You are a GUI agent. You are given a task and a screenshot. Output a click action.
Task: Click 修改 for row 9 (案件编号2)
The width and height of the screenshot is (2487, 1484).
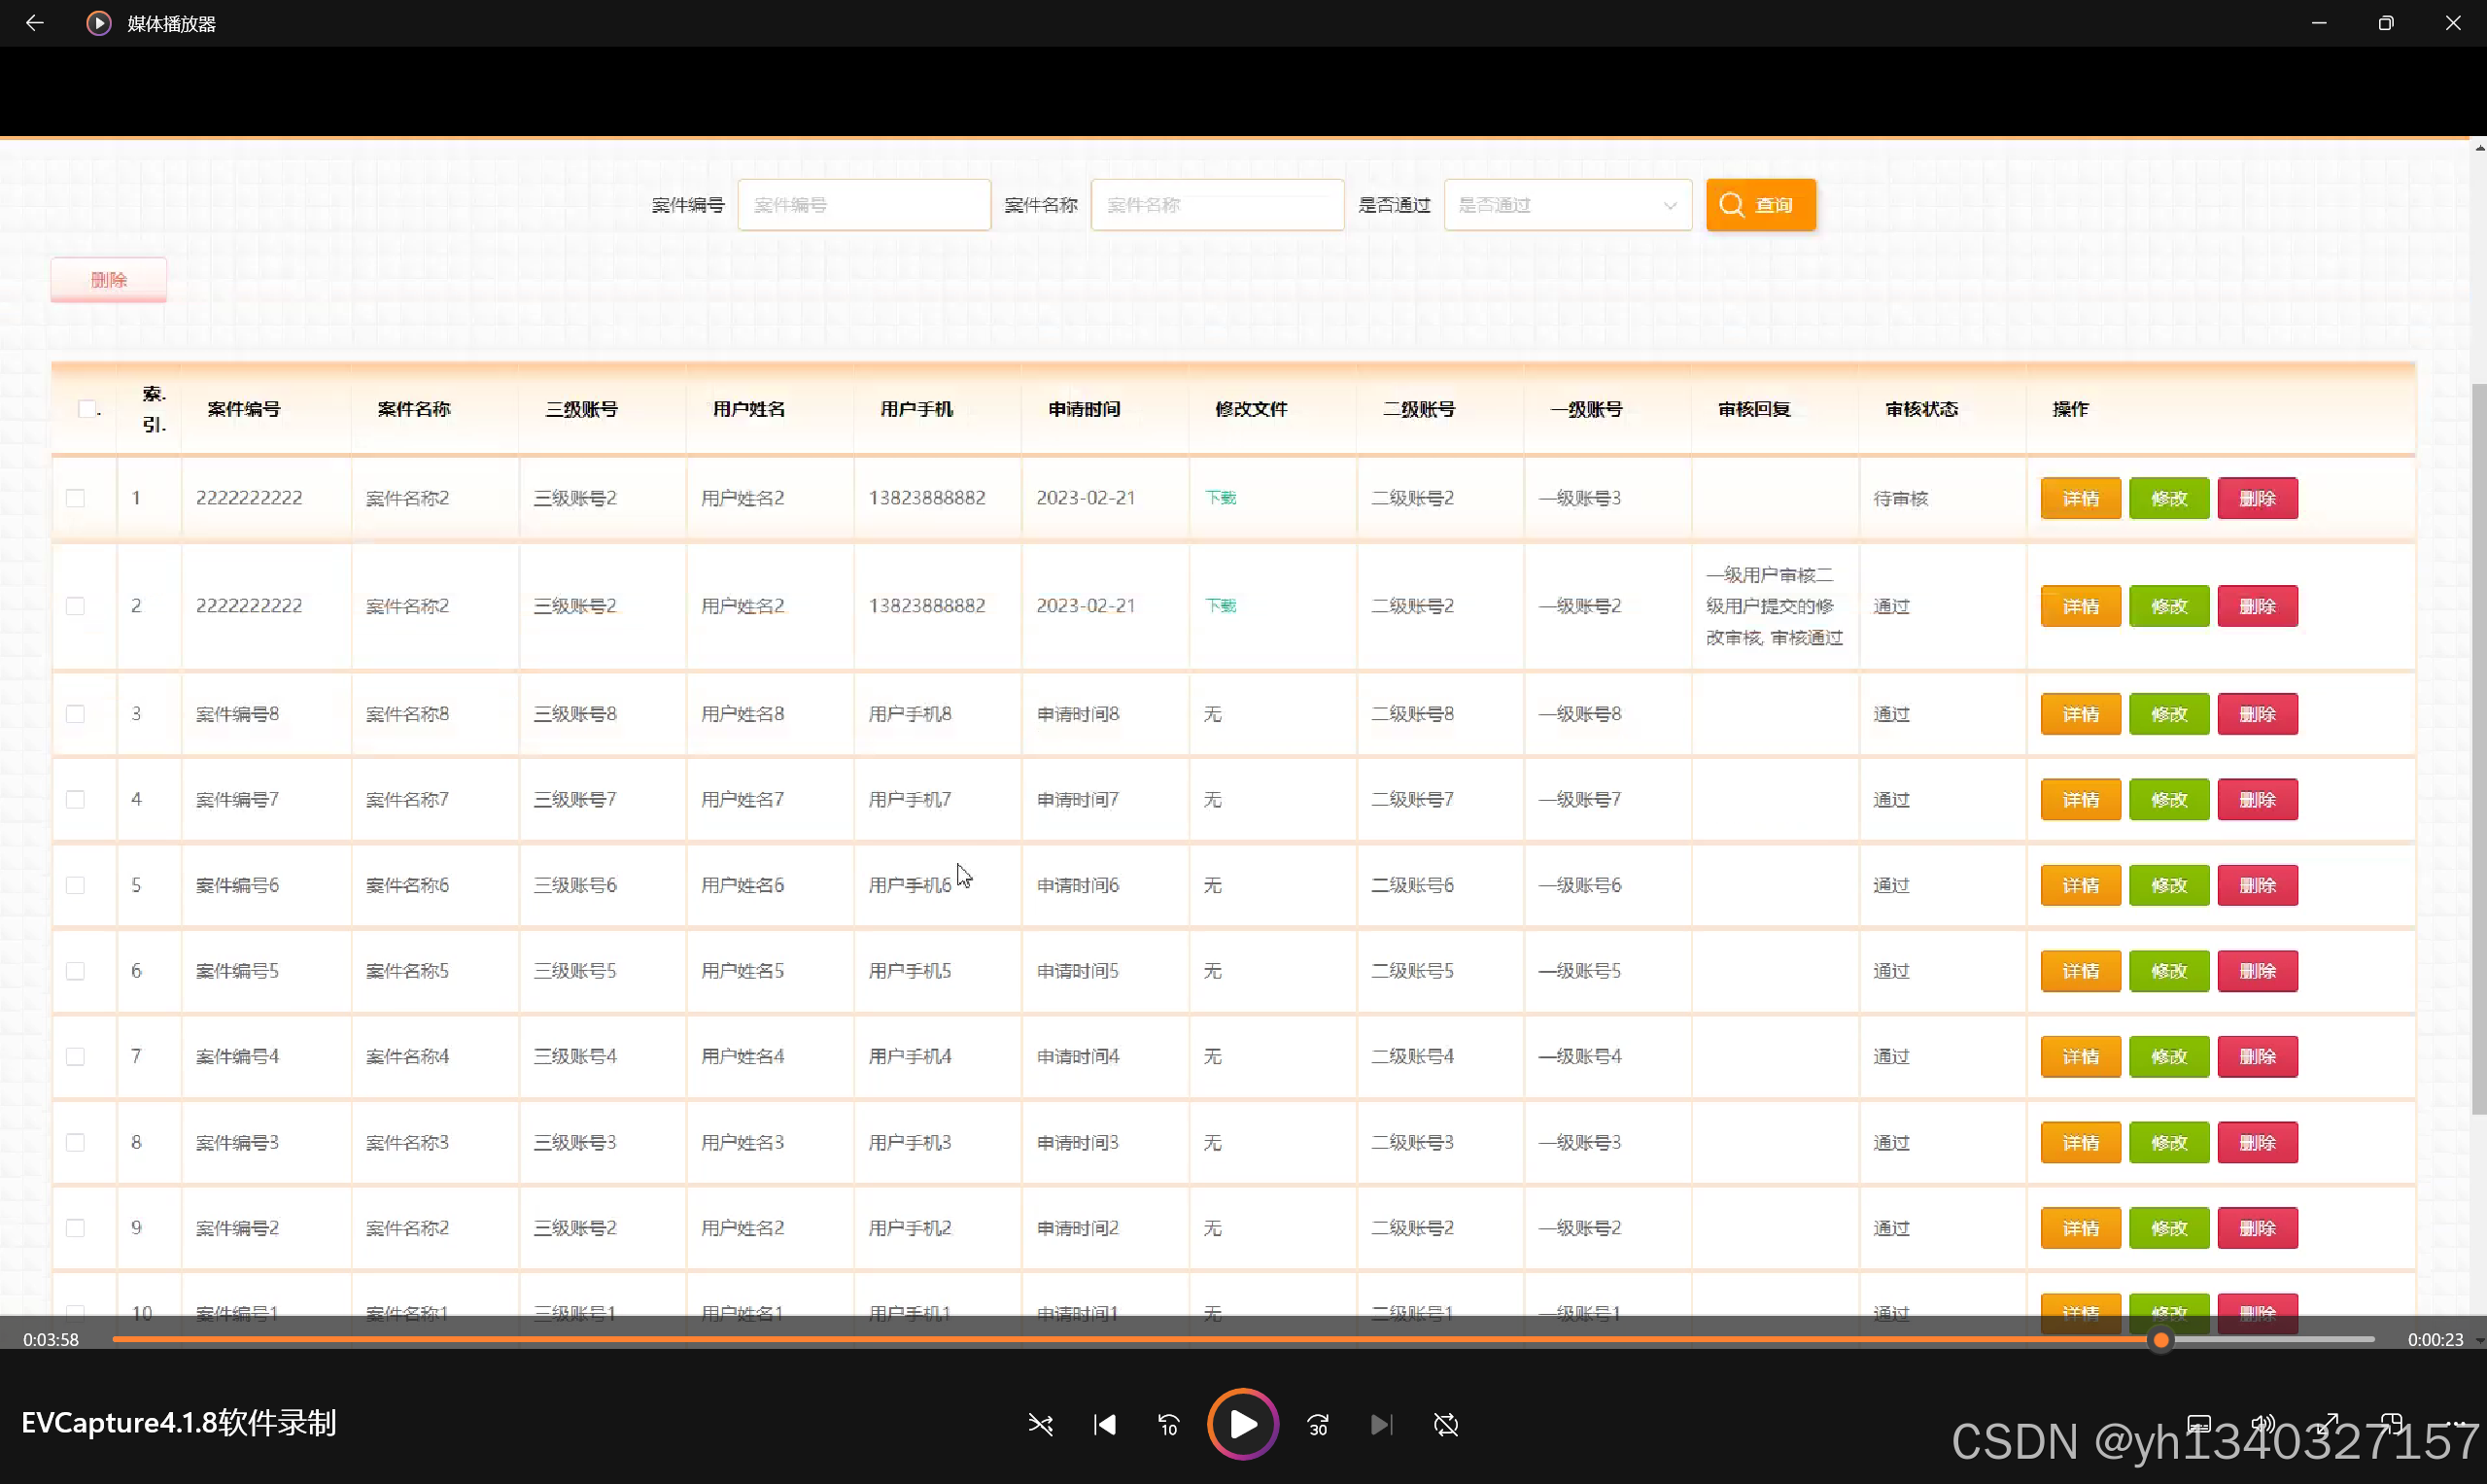(x=2169, y=1228)
